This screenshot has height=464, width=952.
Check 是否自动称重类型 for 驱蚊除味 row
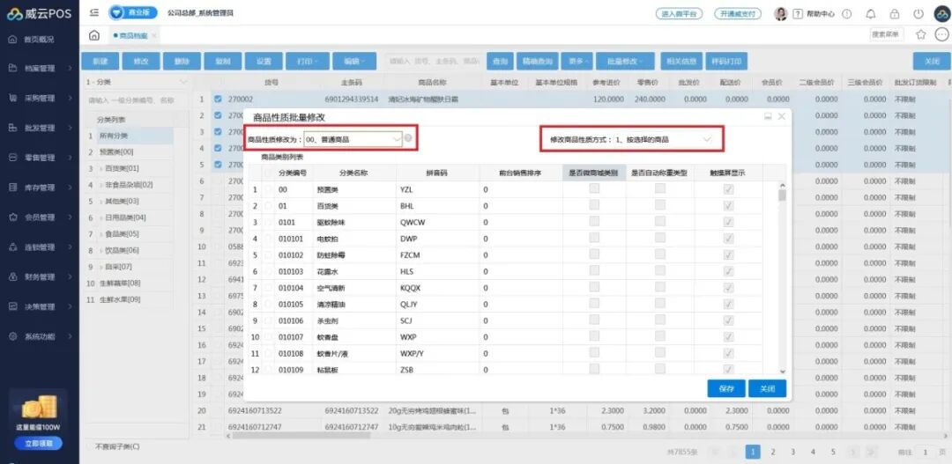pyautogui.click(x=660, y=222)
